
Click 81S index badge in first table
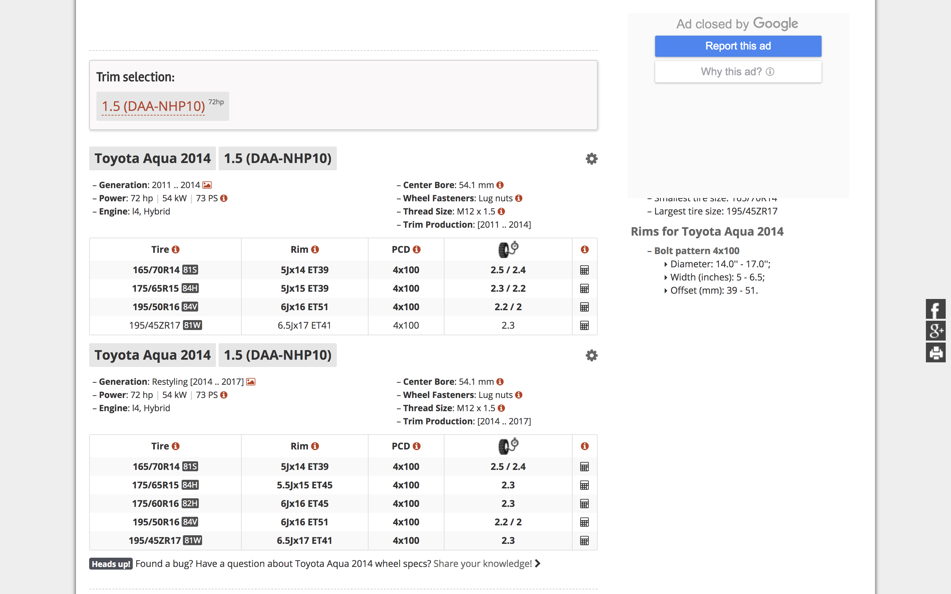[x=190, y=270]
